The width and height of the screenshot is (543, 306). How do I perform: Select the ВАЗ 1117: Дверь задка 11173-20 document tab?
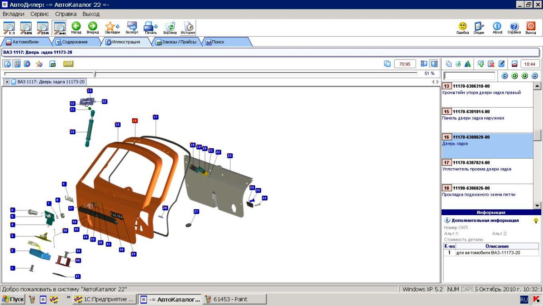(48, 82)
